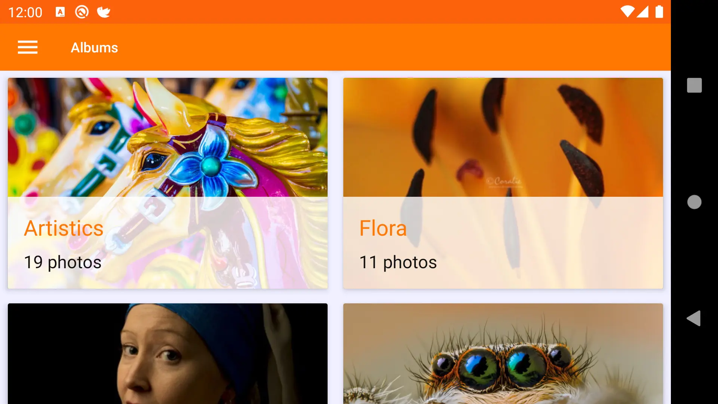Tap the battery status icon
Screen dimensions: 718x404
[x=659, y=12]
